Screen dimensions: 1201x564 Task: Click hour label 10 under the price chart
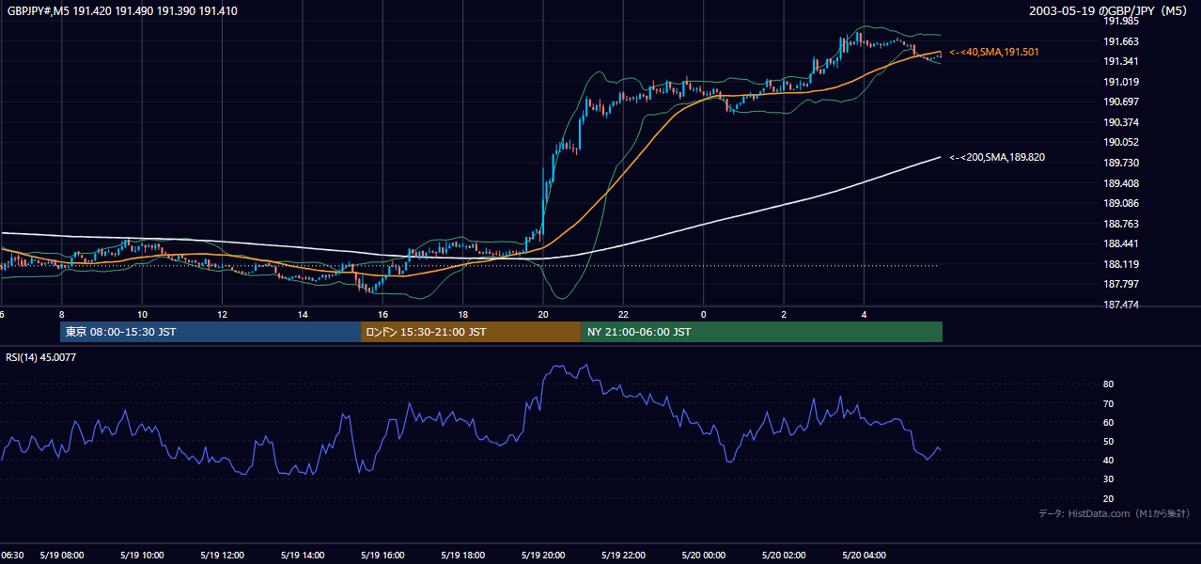click(142, 314)
